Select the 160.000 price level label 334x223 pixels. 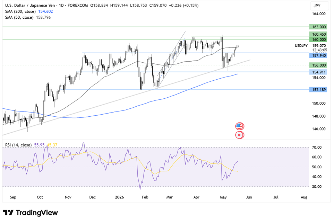(x=318, y=39)
